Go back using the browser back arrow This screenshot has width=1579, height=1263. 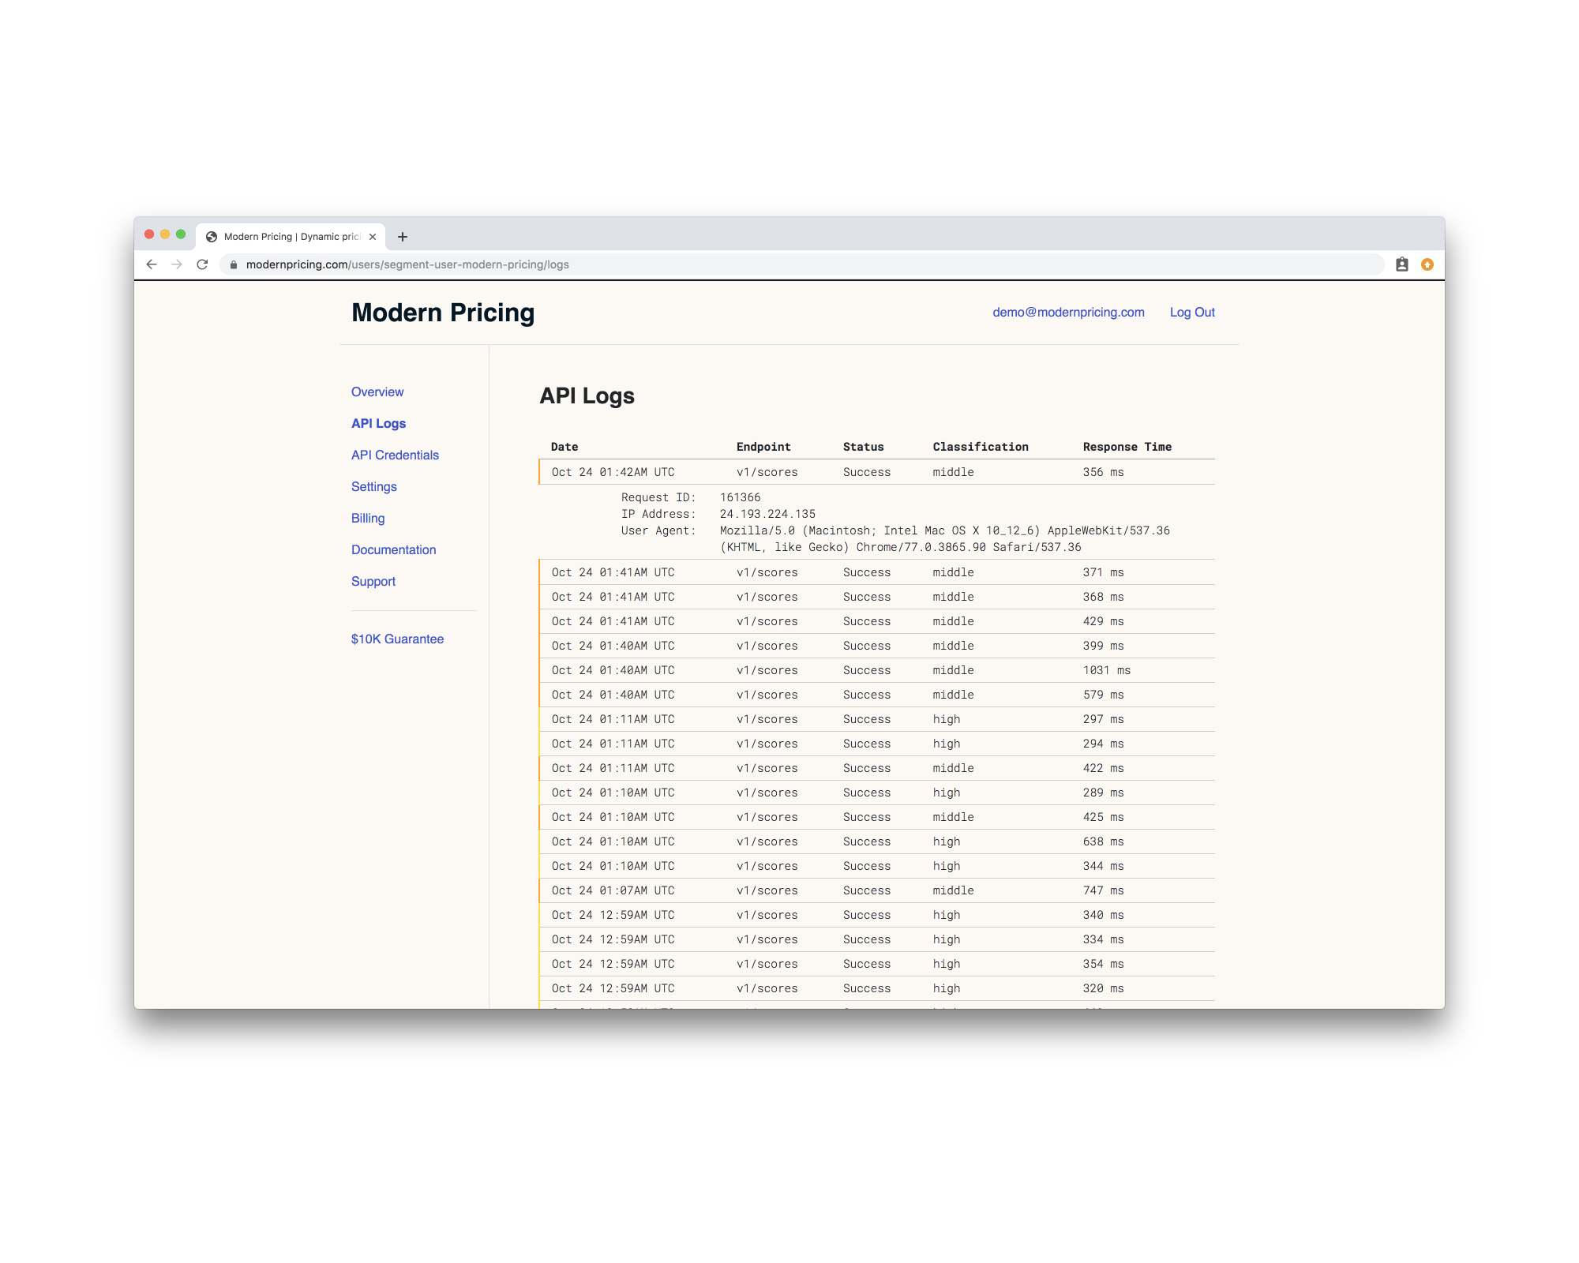pyautogui.click(x=152, y=264)
